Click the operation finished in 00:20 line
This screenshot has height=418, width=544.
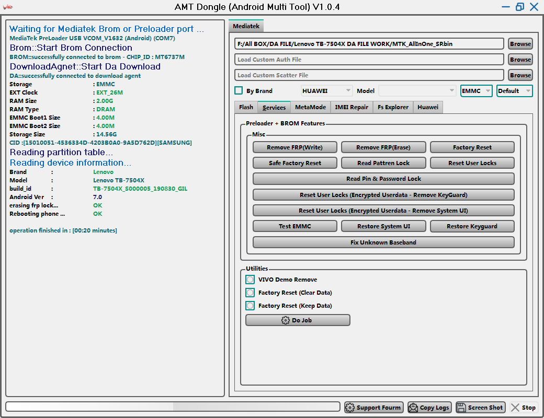point(63,230)
